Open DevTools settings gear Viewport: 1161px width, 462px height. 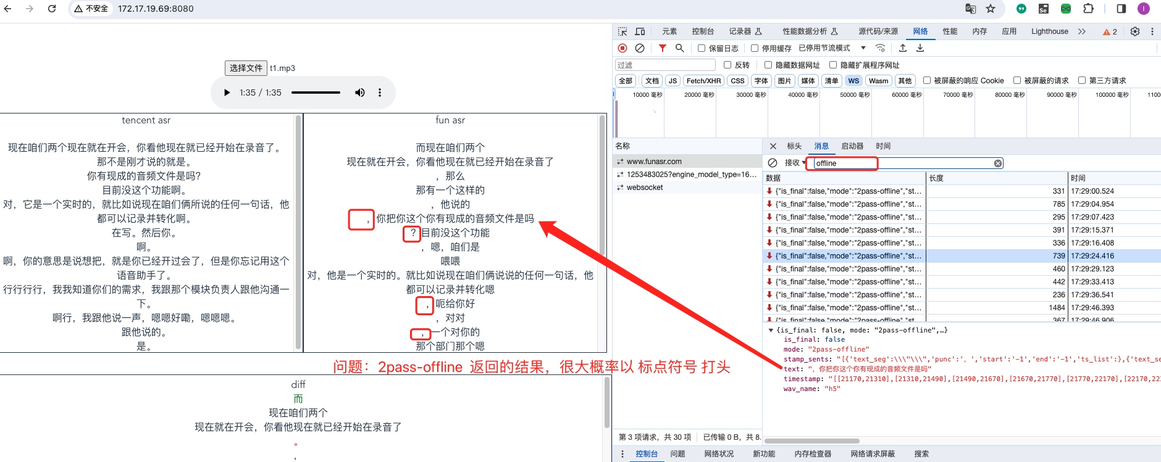(1135, 31)
